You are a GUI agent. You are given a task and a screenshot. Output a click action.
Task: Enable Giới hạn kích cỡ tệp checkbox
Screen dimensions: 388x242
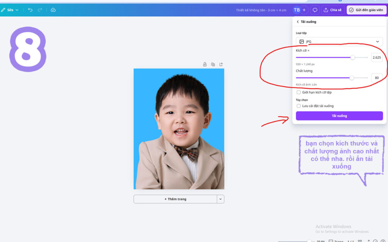(x=299, y=92)
